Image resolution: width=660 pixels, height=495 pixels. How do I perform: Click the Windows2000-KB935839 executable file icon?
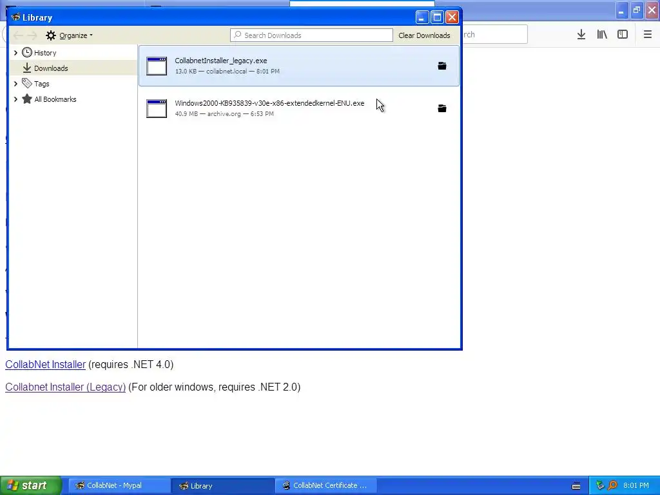[x=157, y=108]
